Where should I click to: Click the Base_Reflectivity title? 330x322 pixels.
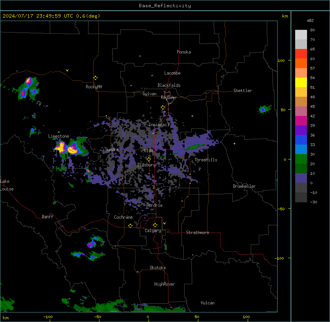165,6
